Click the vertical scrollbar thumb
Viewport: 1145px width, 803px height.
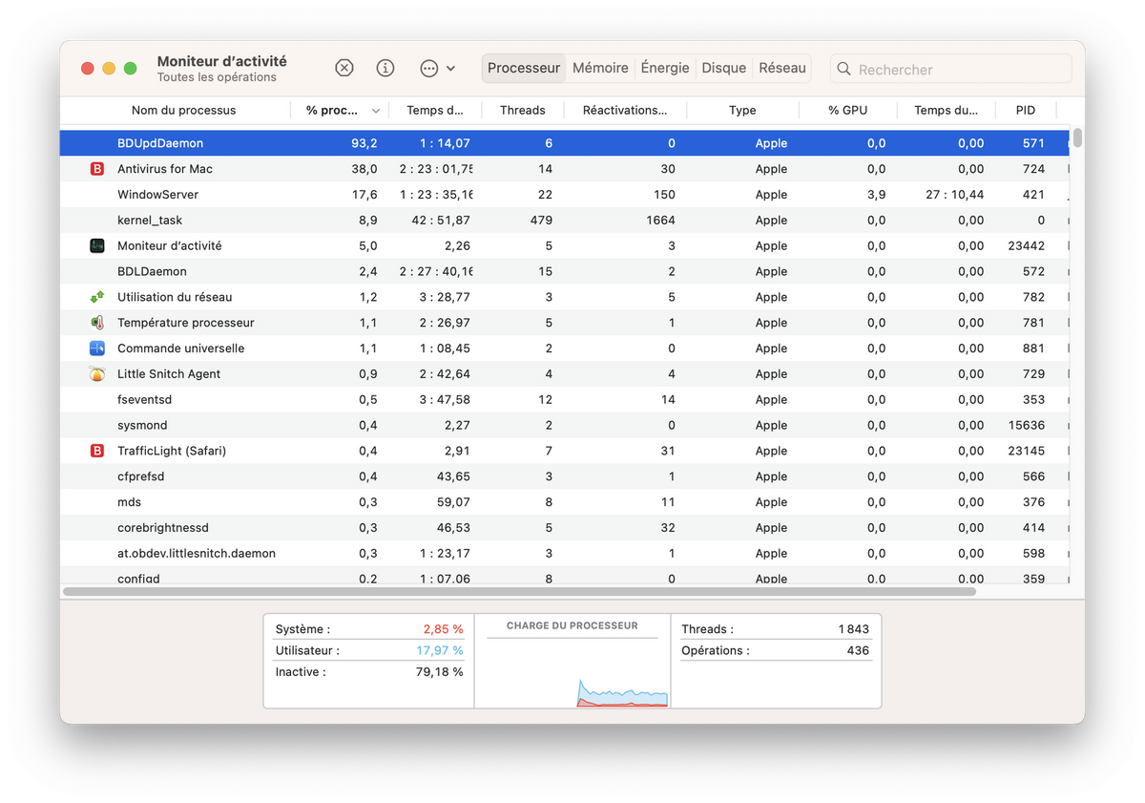1077,138
